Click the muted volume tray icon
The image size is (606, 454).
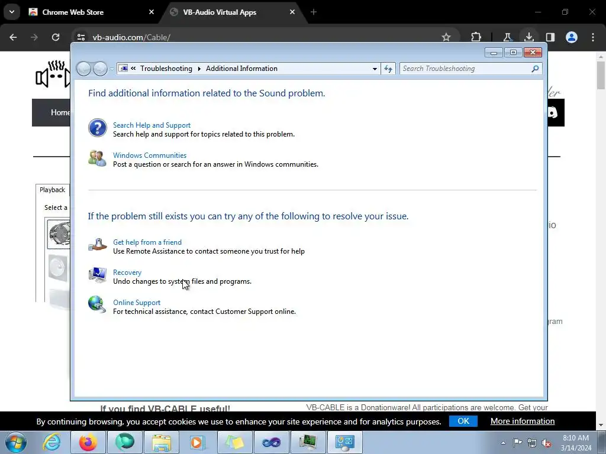tap(546, 443)
